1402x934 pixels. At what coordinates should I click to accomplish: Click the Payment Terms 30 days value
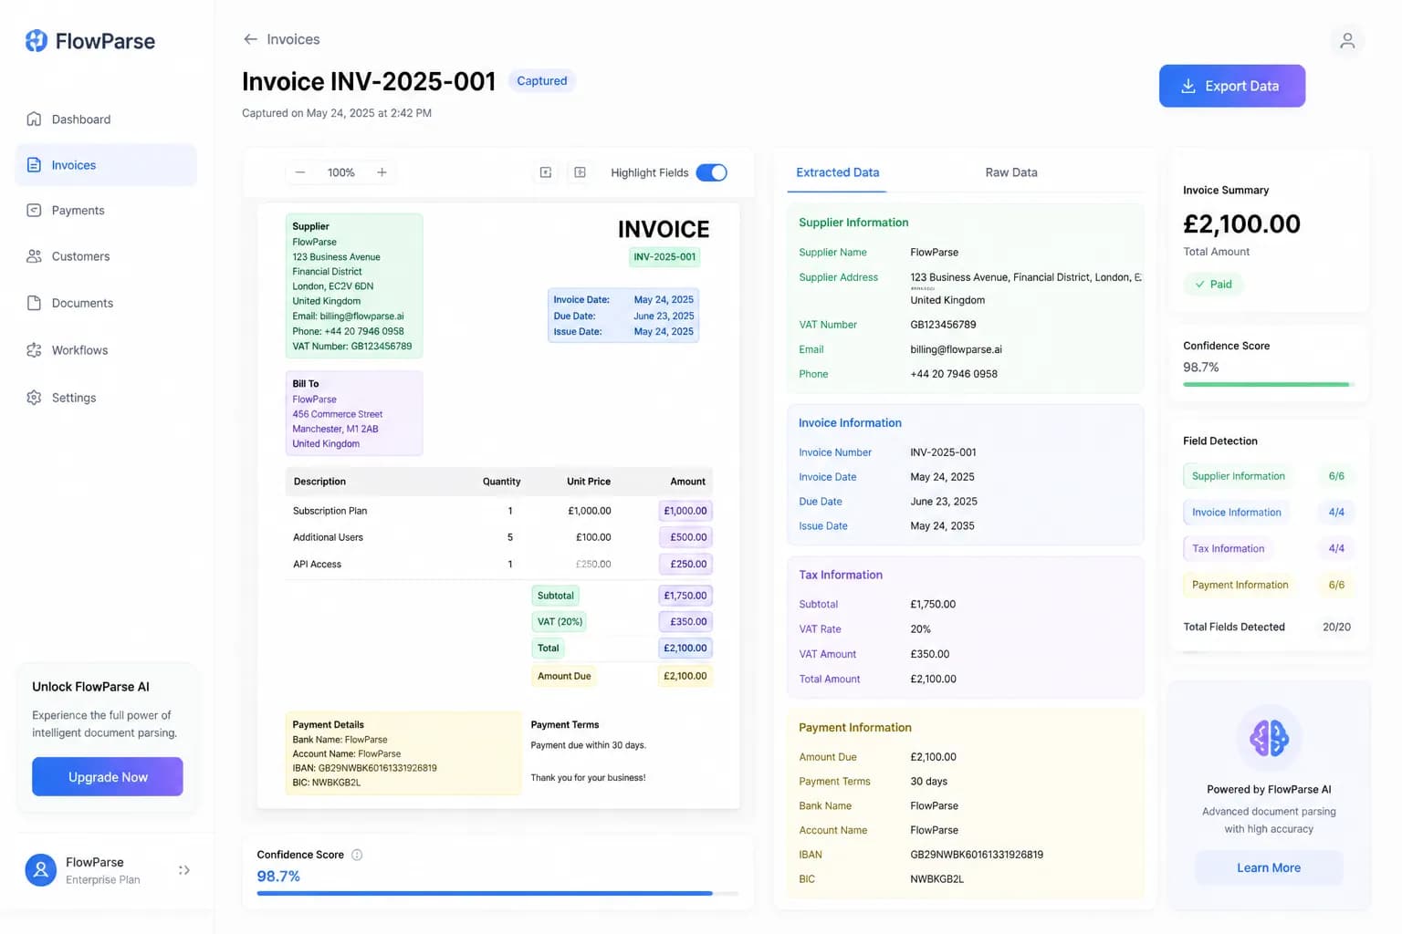928,782
